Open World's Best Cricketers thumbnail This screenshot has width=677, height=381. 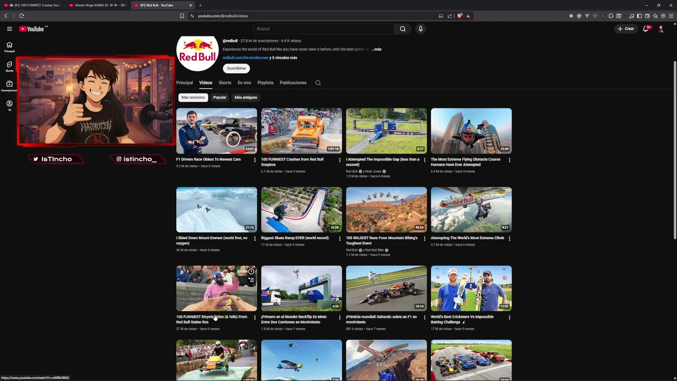click(471, 288)
